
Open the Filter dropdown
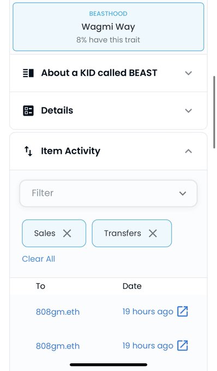click(x=108, y=193)
